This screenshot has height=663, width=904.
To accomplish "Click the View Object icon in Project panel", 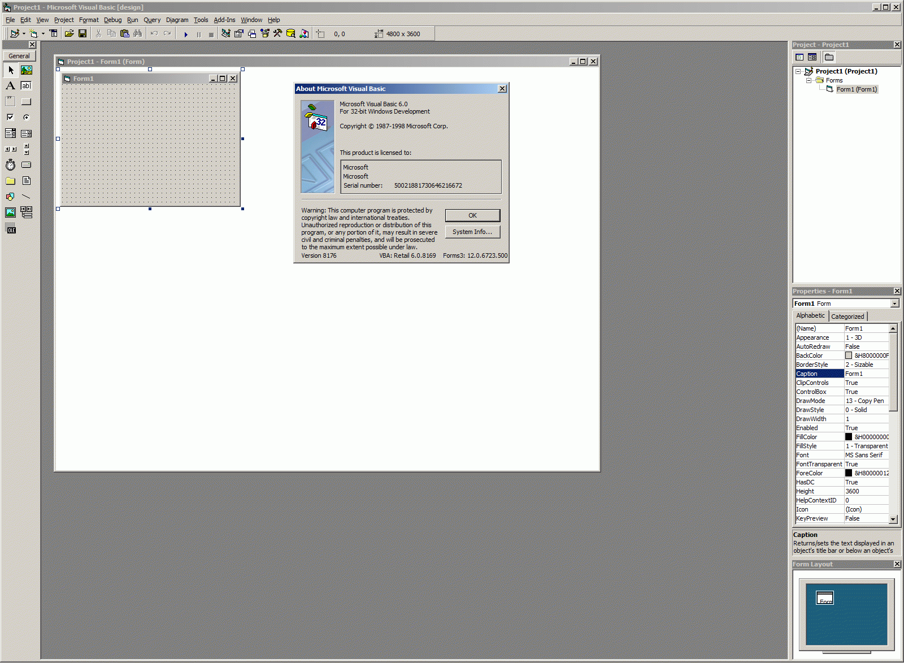I will point(812,57).
